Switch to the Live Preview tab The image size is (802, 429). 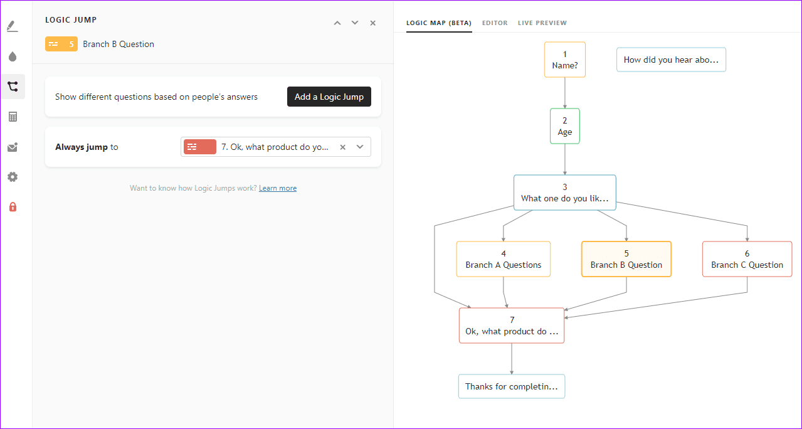(542, 23)
